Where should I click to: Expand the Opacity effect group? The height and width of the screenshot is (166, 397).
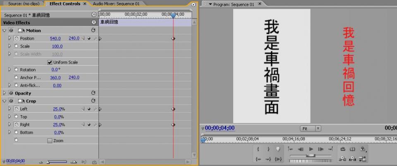tap(4, 93)
